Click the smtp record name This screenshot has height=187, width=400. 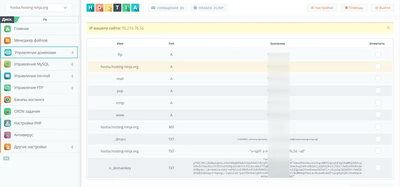point(120,103)
